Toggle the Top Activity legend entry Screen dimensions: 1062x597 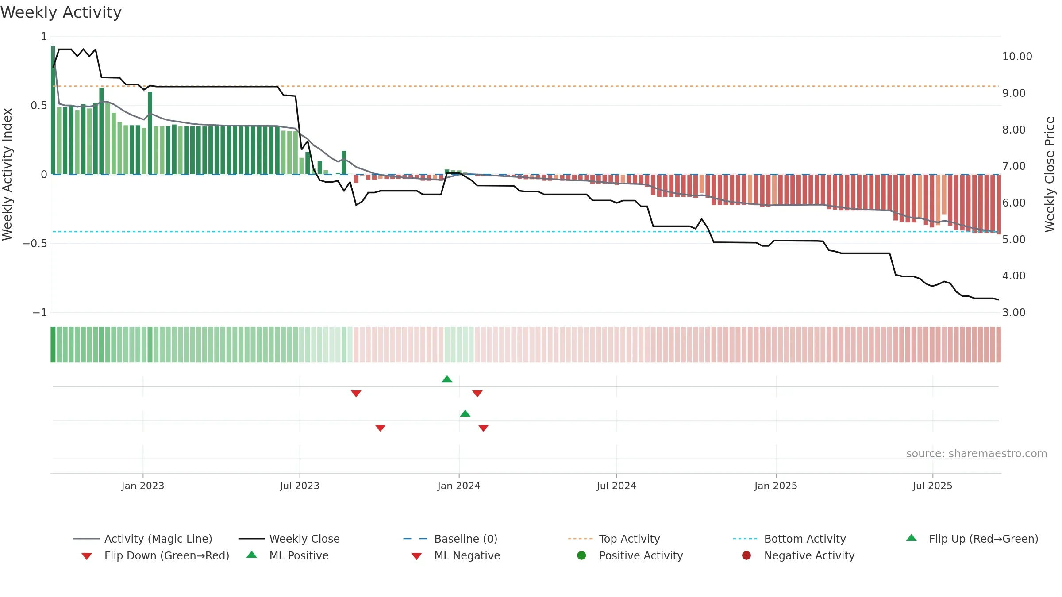(614, 539)
